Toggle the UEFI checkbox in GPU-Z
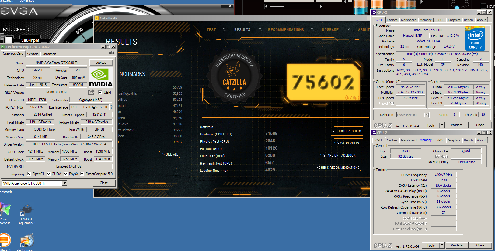495x251 pixels. click(100, 92)
